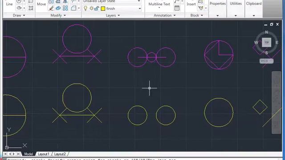Toggle layer on/off lightbulb icon
The height and width of the screenshot is (160, 285).
[85, 8]
